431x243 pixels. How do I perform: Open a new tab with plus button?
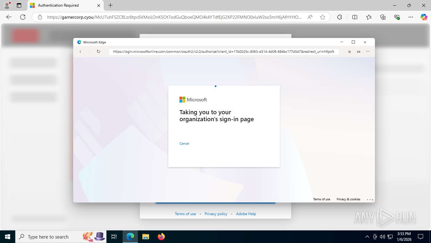tap(110, 5)
